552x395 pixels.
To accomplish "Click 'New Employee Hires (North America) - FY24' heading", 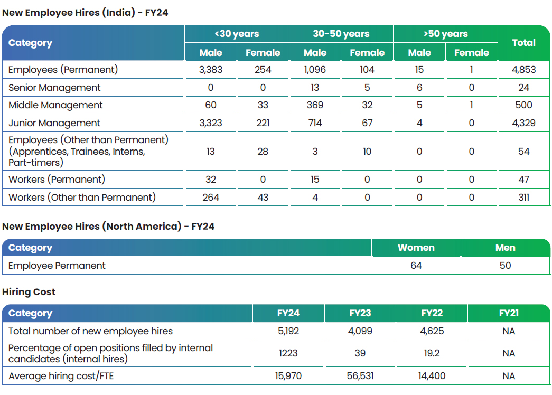I will (108, 227).
